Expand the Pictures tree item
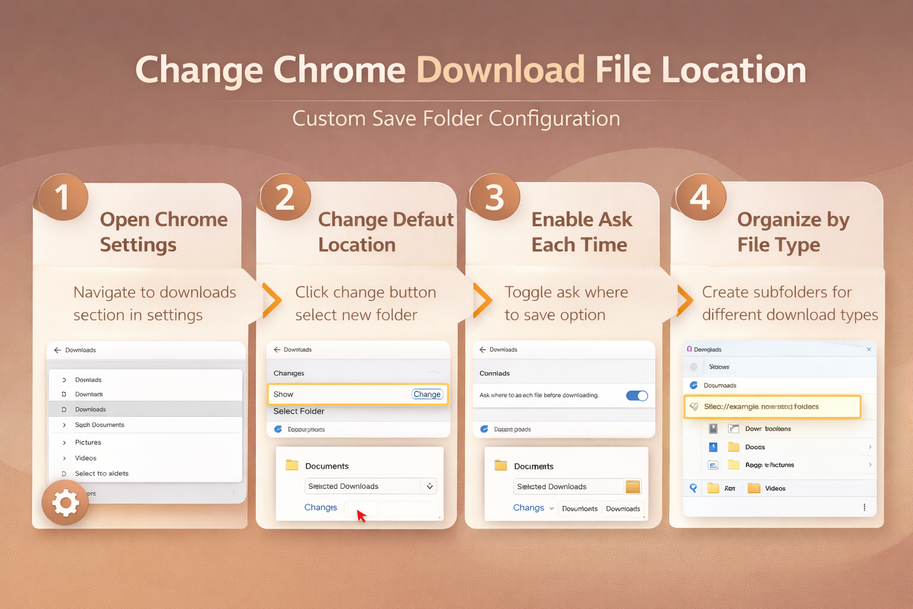Viewport: 913px width, 609px height. point(64,442)
